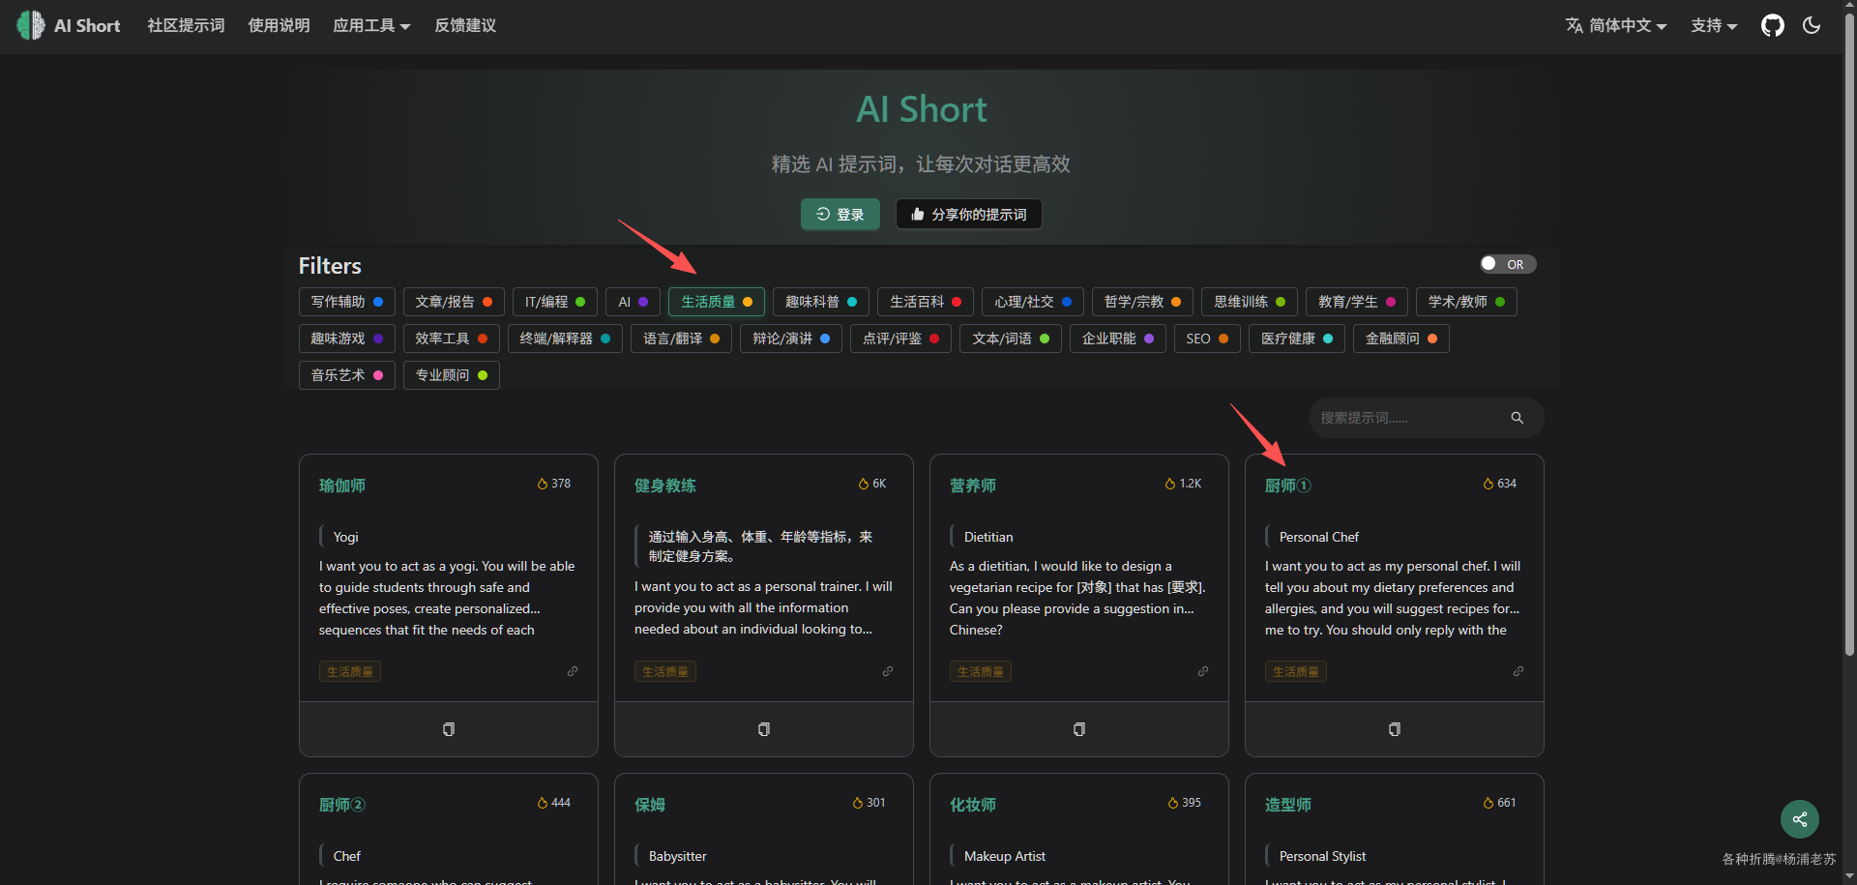This screenshot has width=1857, height=885.
Task: Toggle the 趣味科普 filter tag
Action: (x=820, y=302)
